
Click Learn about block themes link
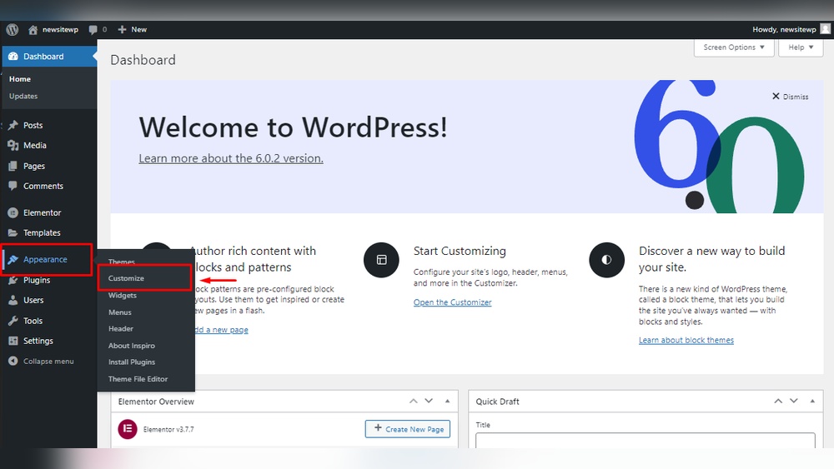pos(686,341)
